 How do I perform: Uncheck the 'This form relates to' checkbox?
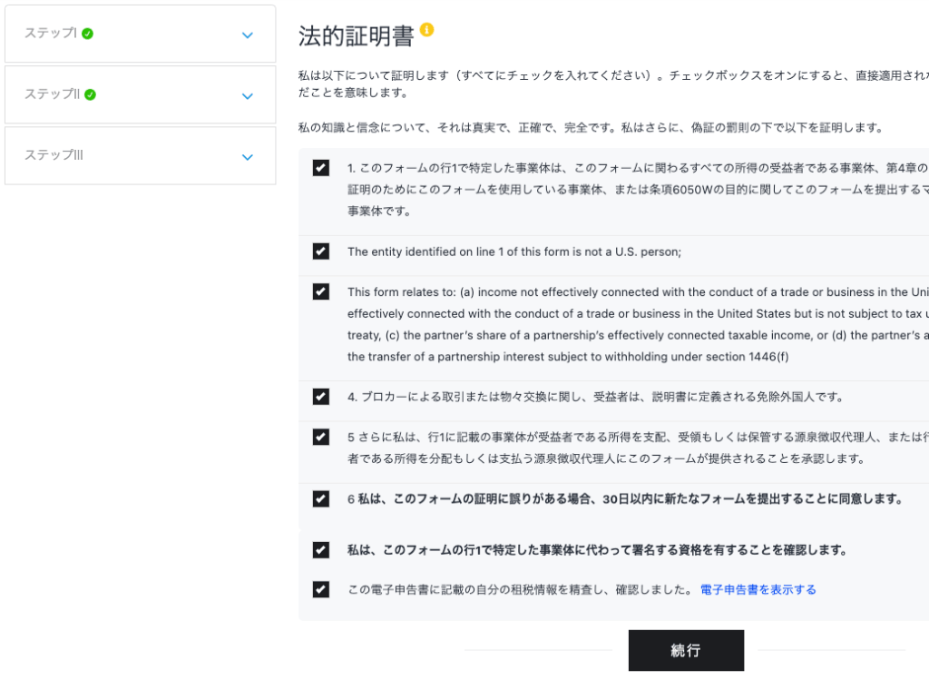pos(321,291)
